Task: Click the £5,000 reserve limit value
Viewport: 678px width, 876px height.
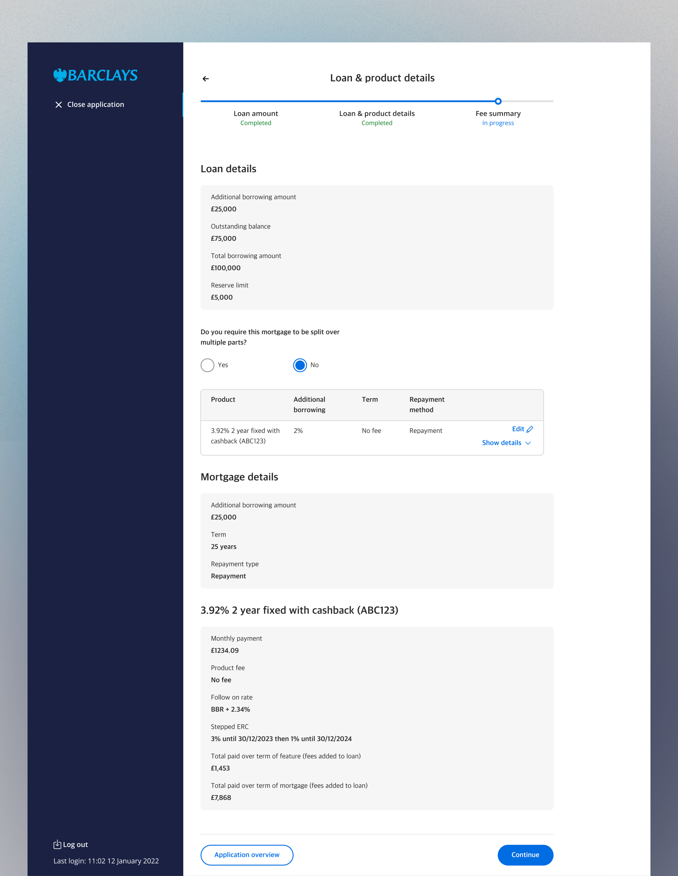Action: coord(222,297)
